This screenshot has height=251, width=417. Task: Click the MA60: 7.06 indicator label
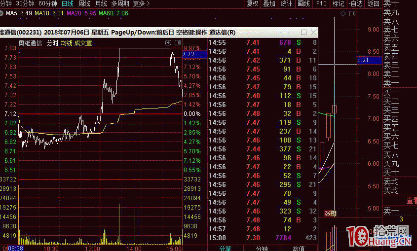(x=114, y=13)
